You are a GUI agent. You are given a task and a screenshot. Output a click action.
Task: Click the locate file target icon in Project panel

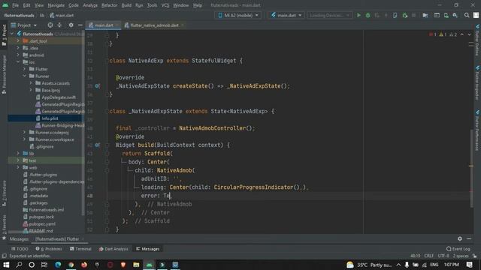50,25
